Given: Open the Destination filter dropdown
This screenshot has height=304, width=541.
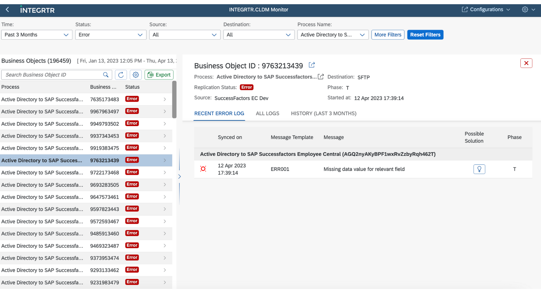Looking at the screenshot, I should pos(259,35).
